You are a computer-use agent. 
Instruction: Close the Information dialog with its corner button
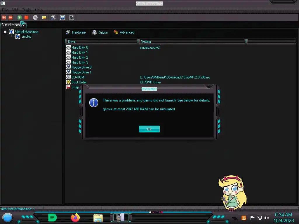pyautogui.click(x=208, y=87)
